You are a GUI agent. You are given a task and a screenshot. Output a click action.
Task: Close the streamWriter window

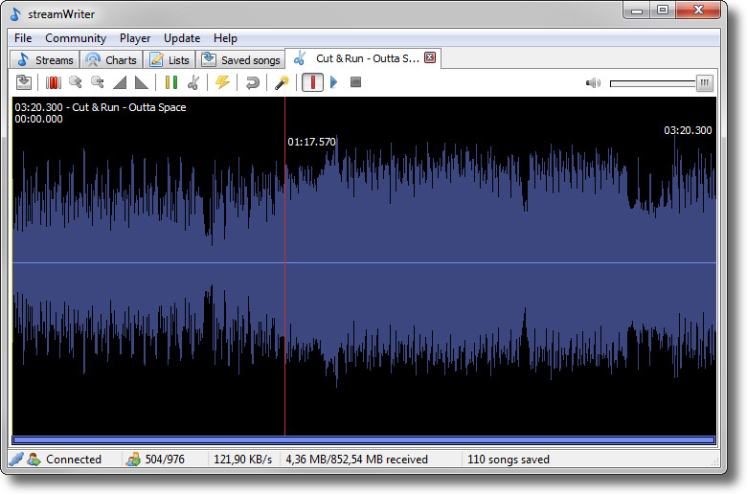[698, 11]
